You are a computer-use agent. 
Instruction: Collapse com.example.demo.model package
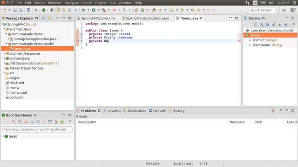6,44
